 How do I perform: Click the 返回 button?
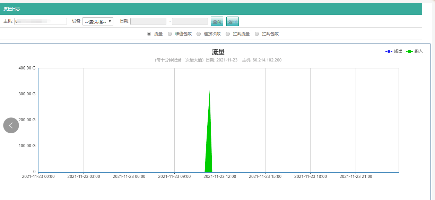233,21
